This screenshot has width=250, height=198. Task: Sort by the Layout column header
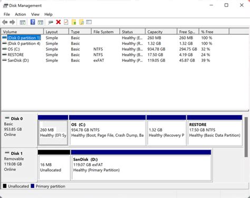56,32
